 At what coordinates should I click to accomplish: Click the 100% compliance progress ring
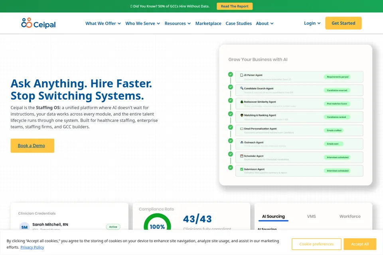pos(157,222)
